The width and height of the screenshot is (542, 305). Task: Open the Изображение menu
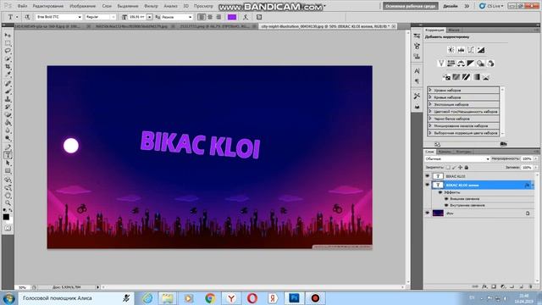point(83,6)
